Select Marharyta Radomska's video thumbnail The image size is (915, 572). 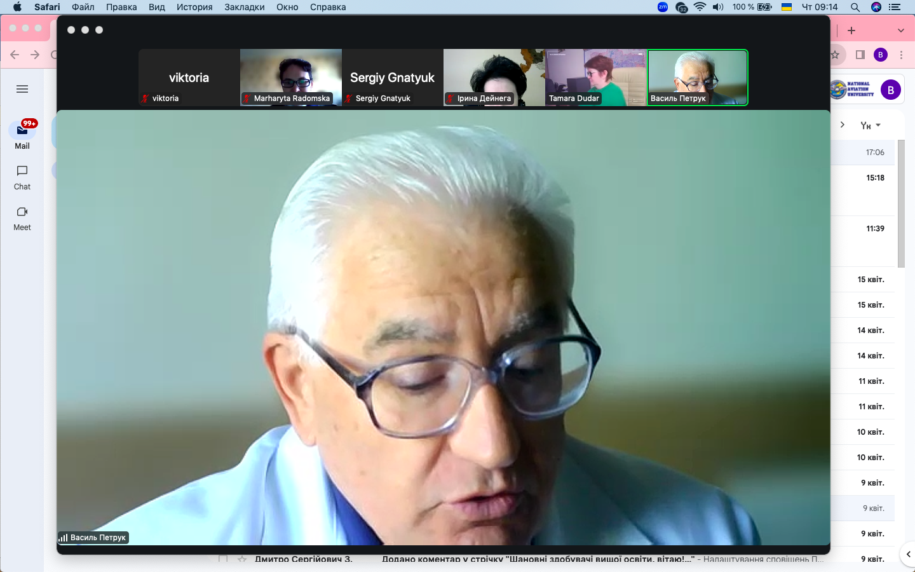point(291,78)
